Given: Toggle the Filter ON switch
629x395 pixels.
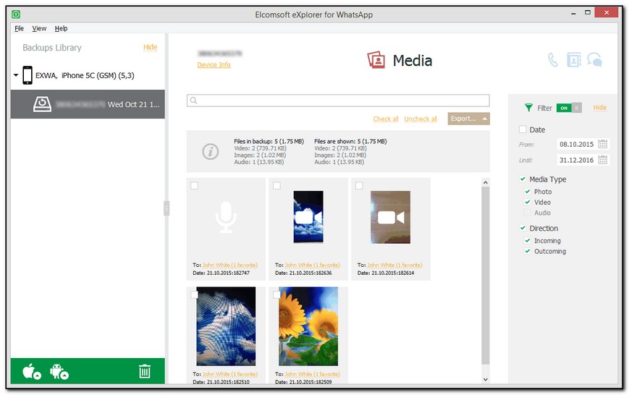Looking at the screenshot, I should click(568, 108).
